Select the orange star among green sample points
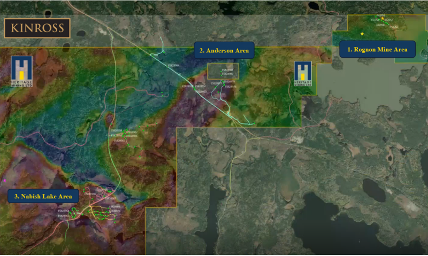428x256 pixels. coord(383,18)
